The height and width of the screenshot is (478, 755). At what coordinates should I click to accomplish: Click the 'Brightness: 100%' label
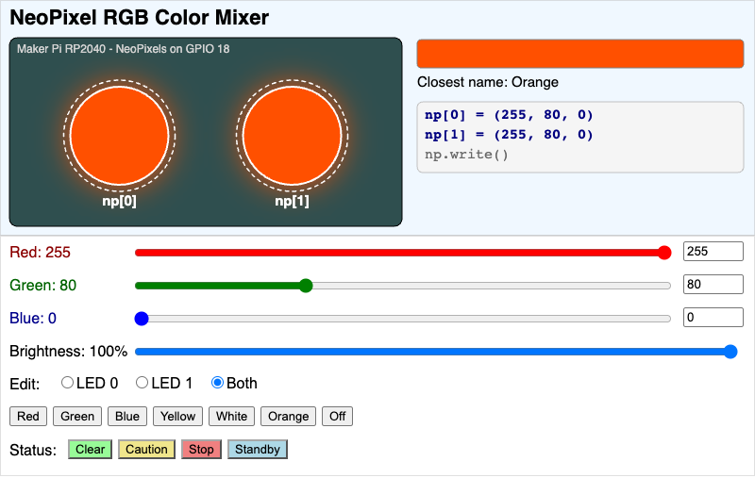(68, 352)
